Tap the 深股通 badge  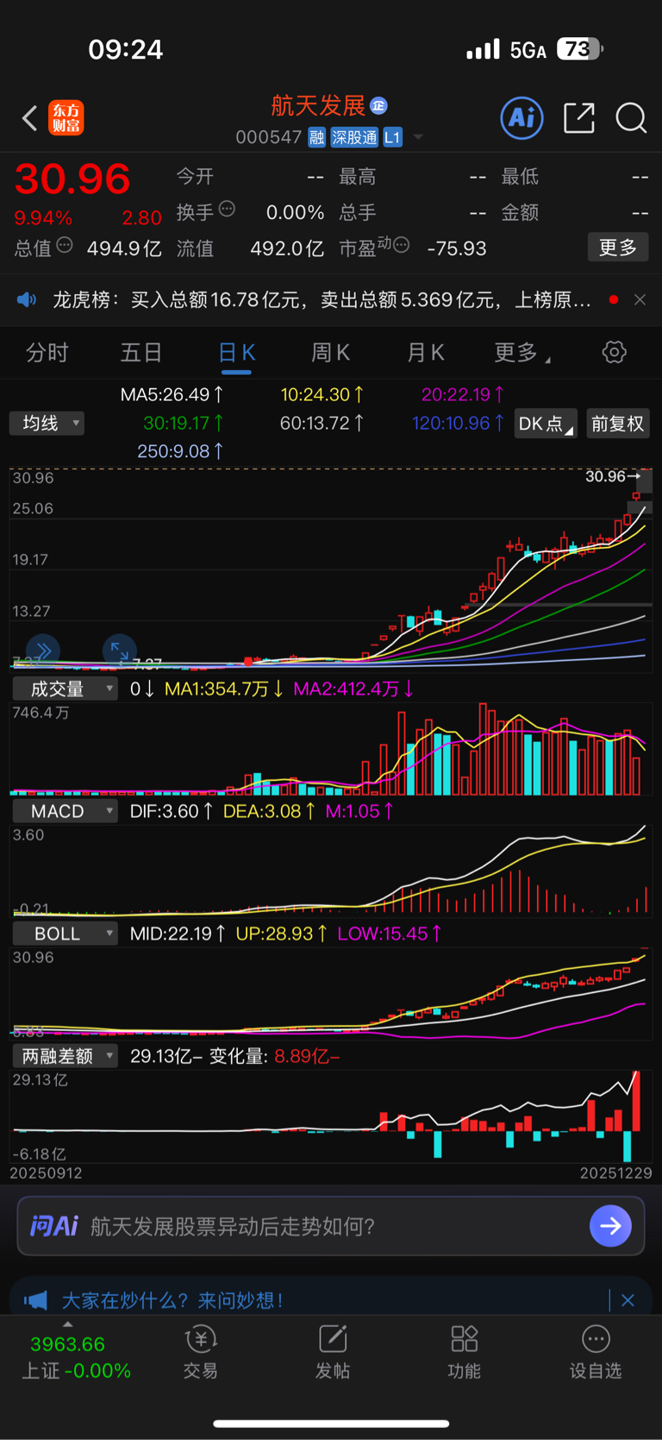(354, 137)
